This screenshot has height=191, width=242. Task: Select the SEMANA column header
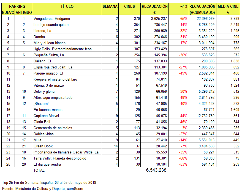110,6
